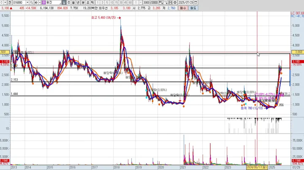The image size is (304, 170).
Task: Choose the 30 interval button
Action: [x=121, y=3]
